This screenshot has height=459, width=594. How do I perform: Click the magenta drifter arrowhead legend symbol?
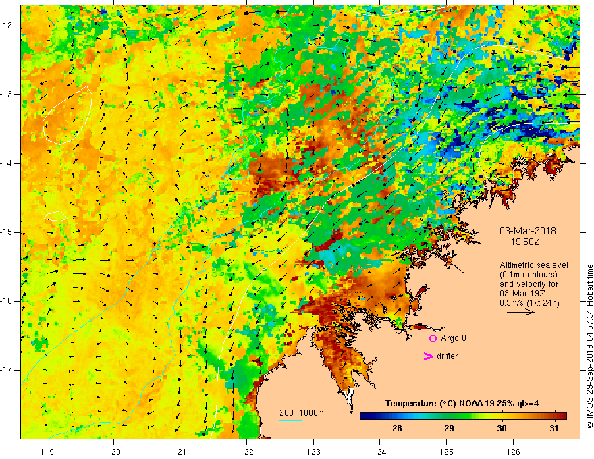[428, 356]
